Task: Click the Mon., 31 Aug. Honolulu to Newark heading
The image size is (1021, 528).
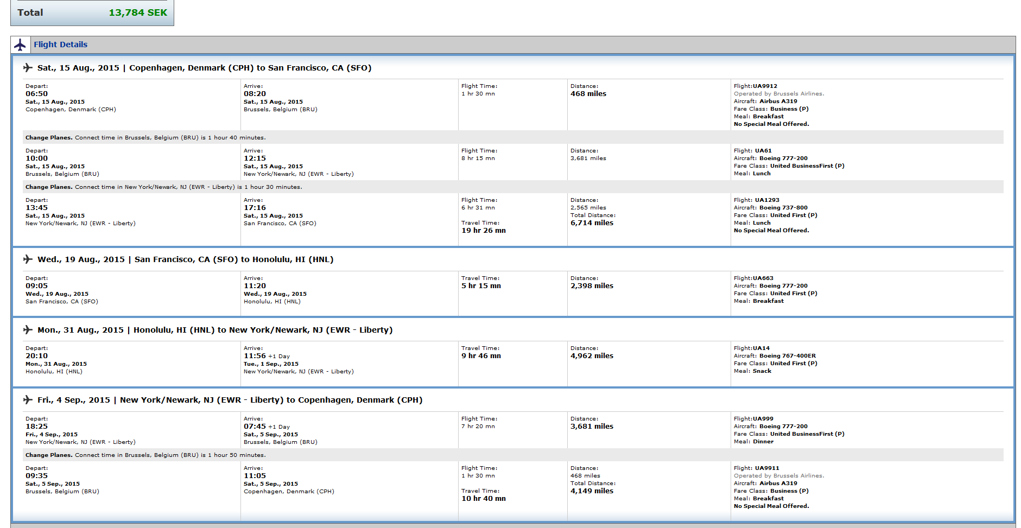Action: [x=215, y=330]
